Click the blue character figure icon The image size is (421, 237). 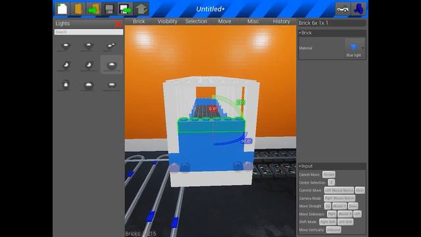(359, 9)
